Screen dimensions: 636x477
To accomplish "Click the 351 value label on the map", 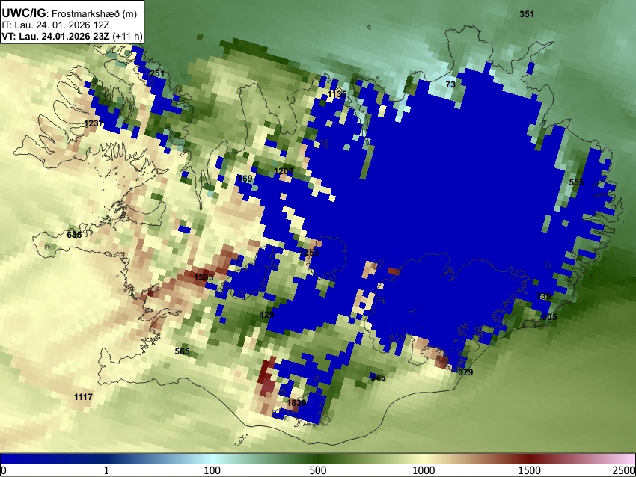I will [527, 14].
